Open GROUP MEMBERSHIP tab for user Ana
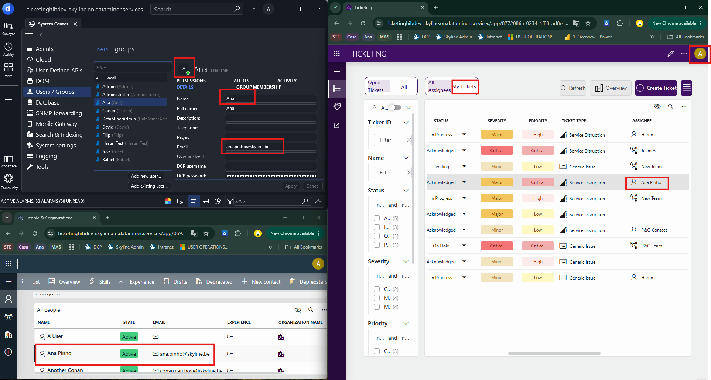The image size is (711, 380). 259,87
